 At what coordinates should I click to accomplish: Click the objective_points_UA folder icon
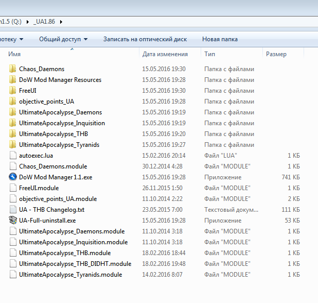pos(12,101)
